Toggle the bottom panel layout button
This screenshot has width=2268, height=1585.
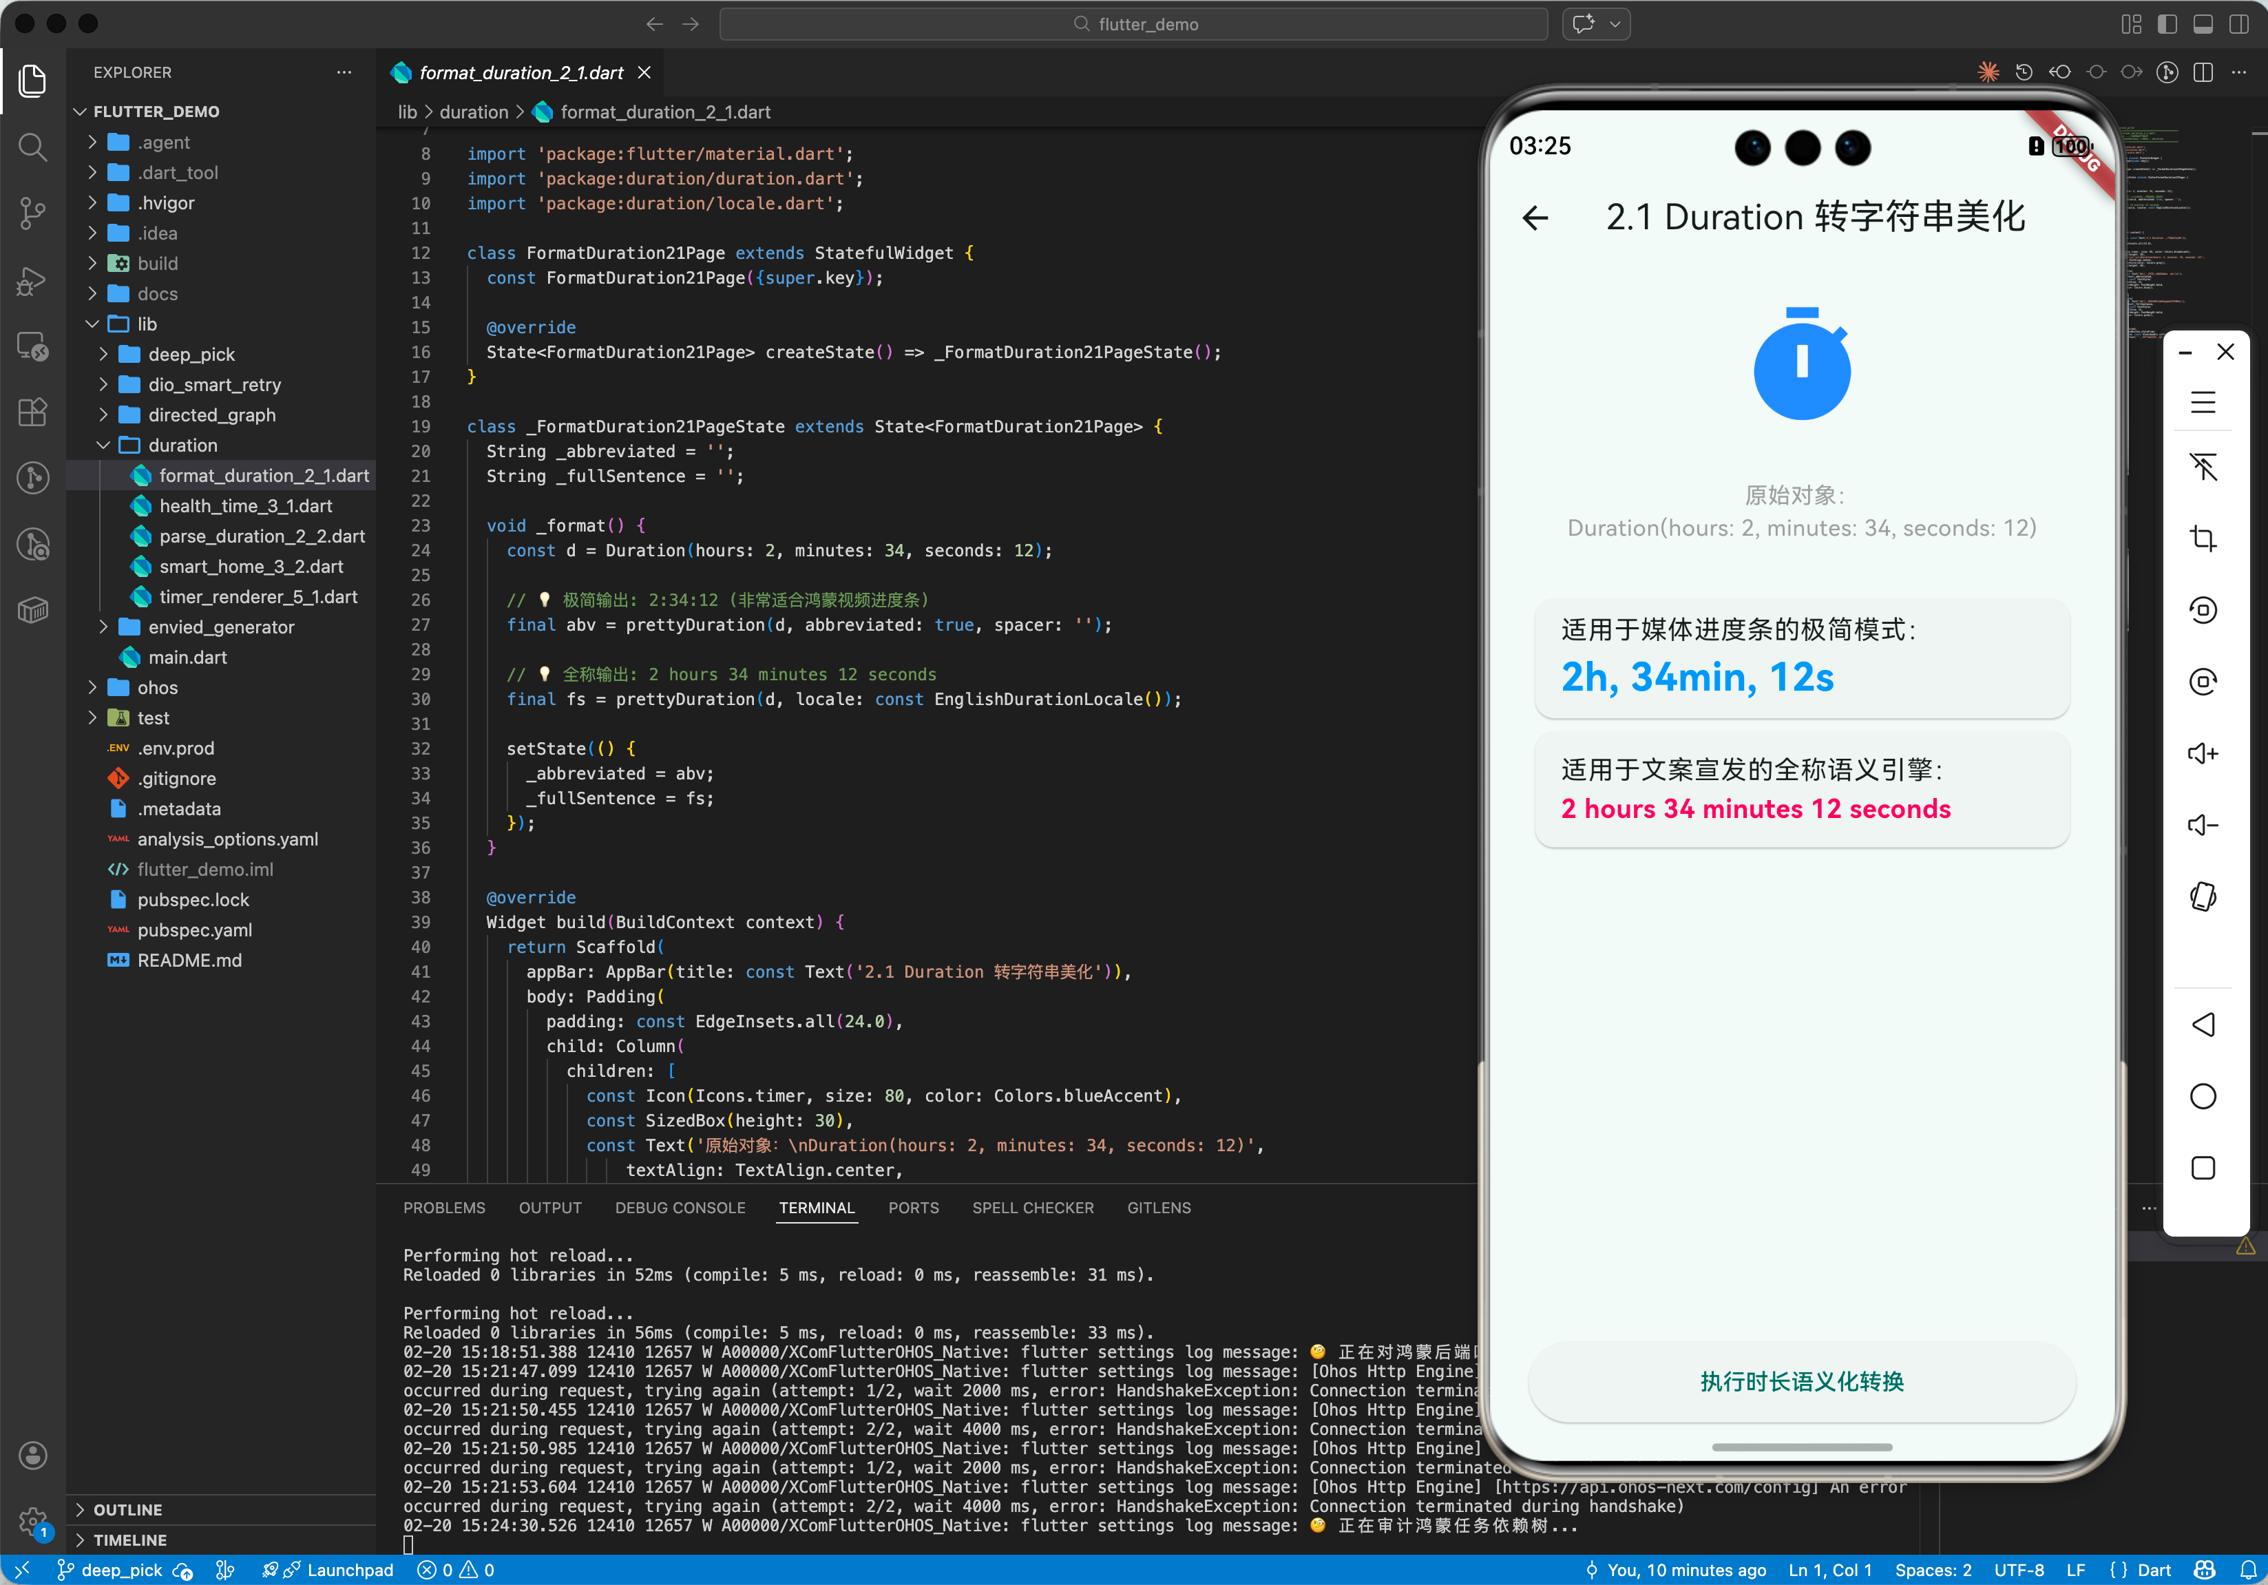[2203, 23]
